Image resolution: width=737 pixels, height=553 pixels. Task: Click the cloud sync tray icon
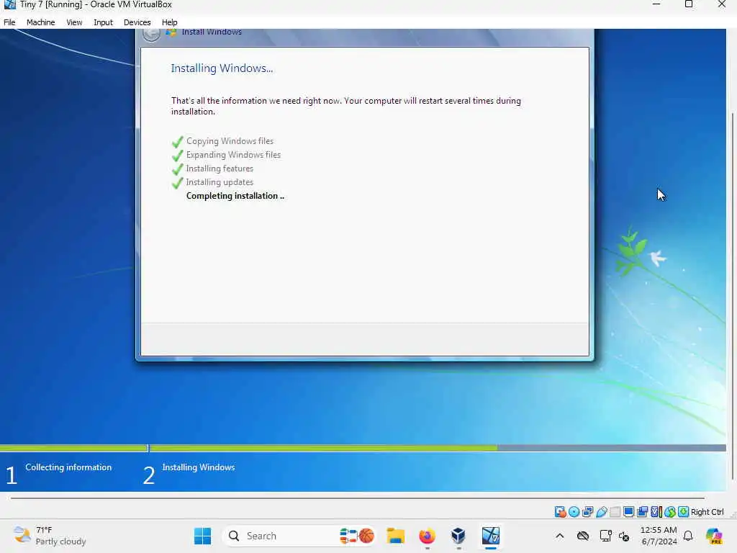click(583, 536)
